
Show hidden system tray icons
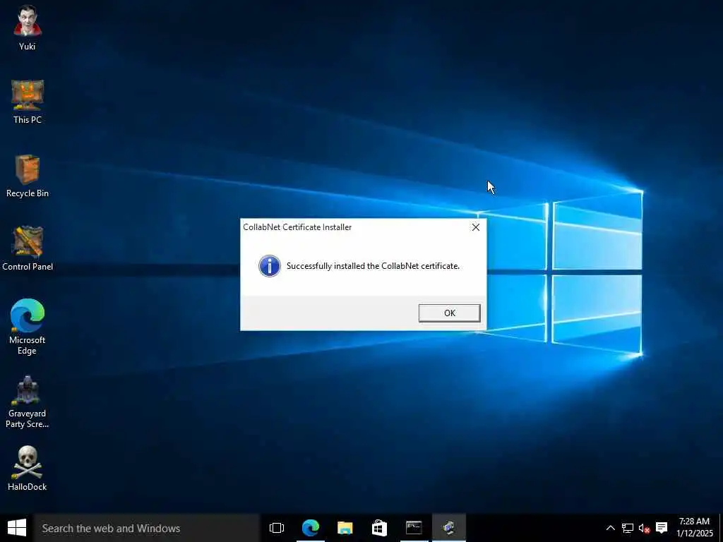610,528
